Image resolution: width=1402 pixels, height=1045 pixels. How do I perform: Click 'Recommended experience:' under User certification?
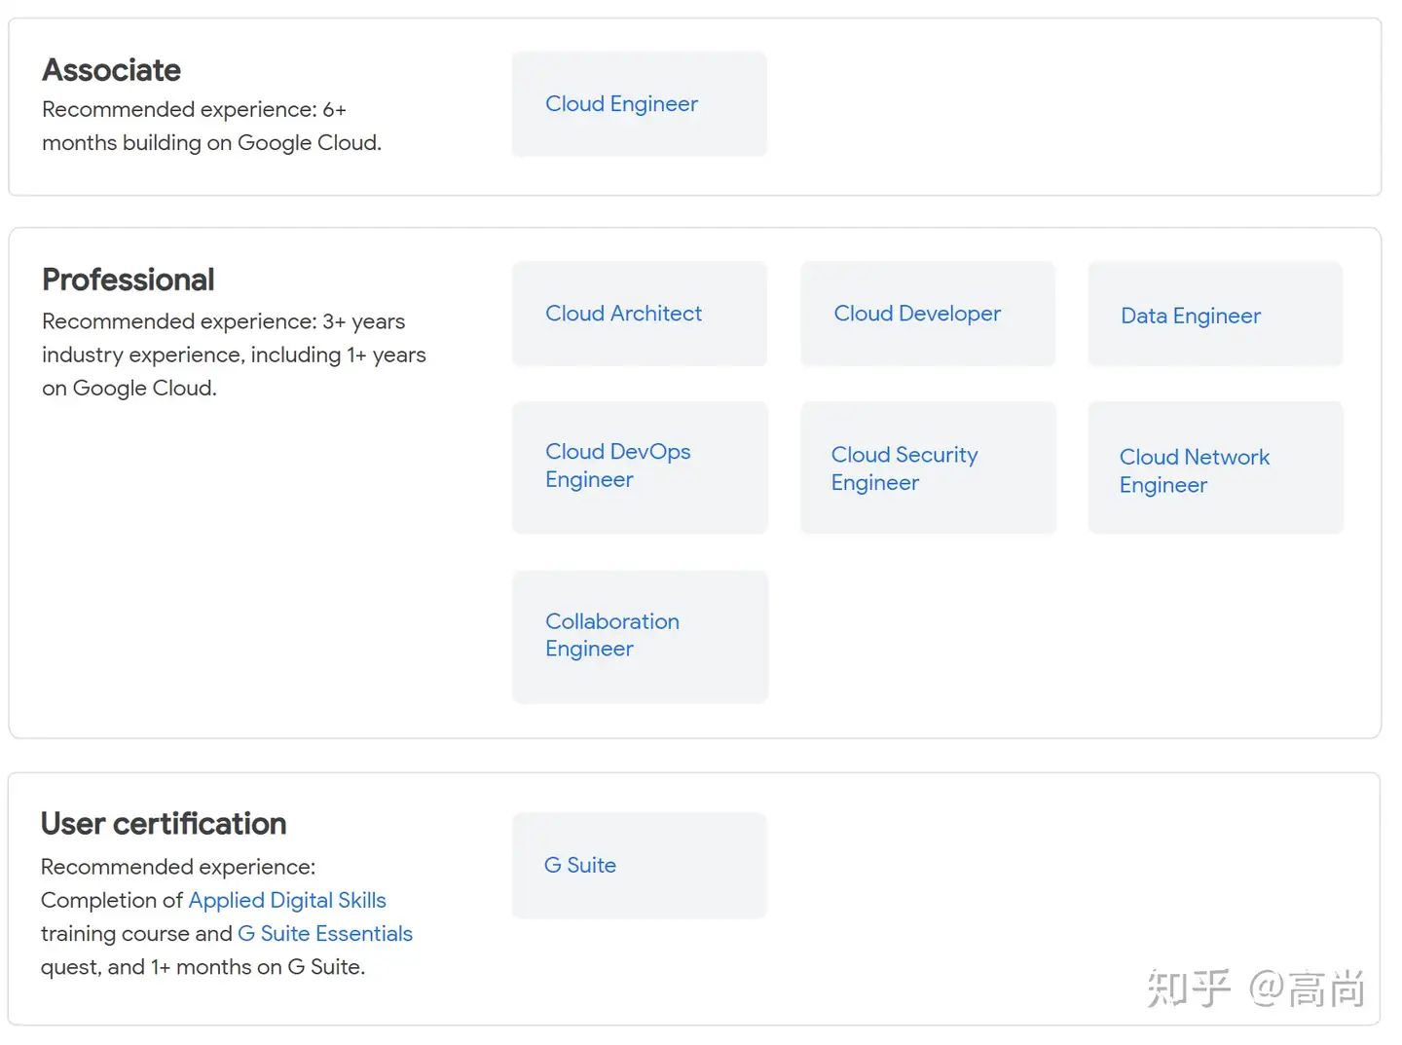(178, 867)
